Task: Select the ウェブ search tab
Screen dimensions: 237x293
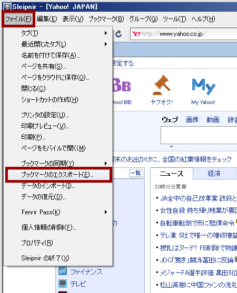Action: click(170, 120)
